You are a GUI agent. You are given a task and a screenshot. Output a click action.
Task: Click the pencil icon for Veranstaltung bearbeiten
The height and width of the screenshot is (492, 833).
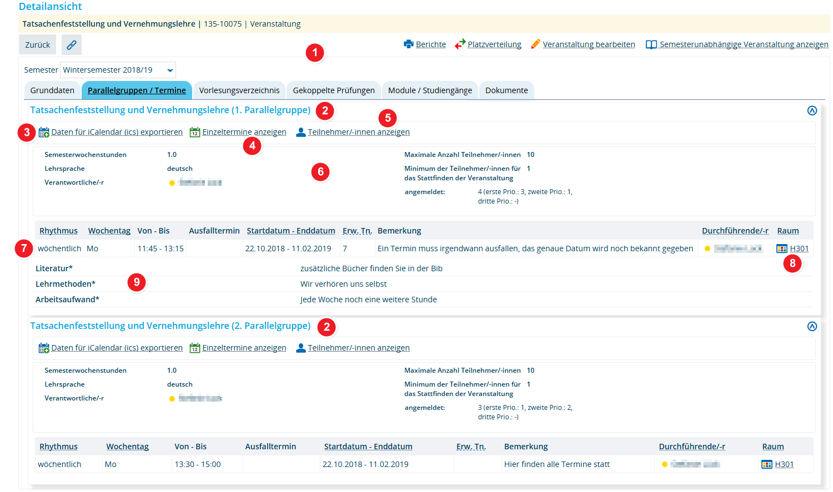click(x=536, y=44)
